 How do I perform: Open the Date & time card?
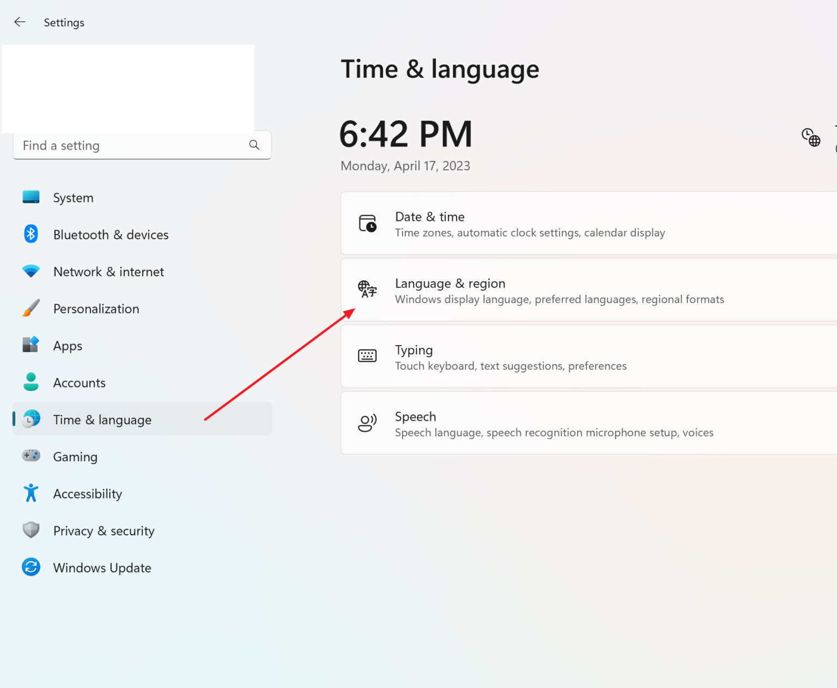tap(589, 223)
